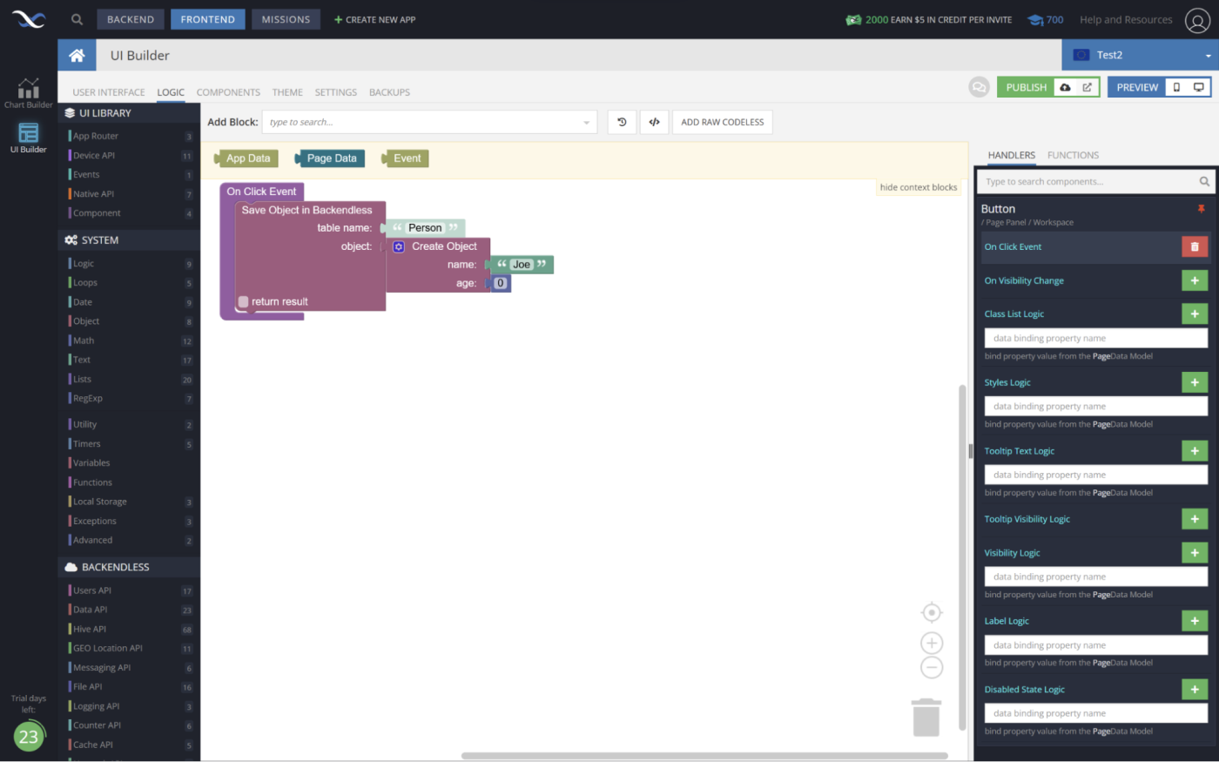The width and height of the screenshot is (1219, 762).
Task: Click the Class List Logic data binding field
Action: pyautogui.click(x=1094, y=338)
